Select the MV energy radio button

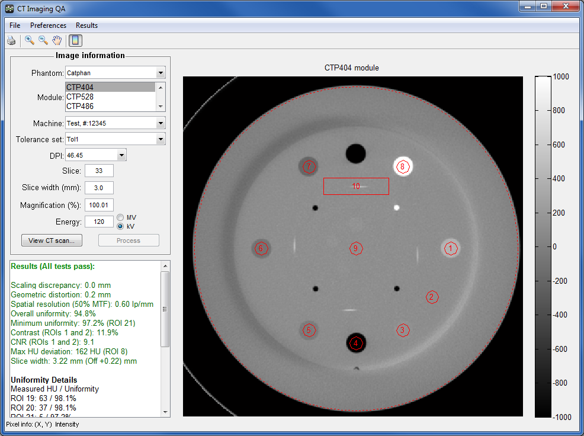click(121, 217)
